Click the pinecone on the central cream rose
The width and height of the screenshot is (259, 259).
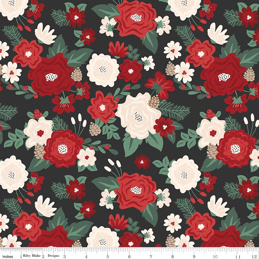[x=154, y=101]
